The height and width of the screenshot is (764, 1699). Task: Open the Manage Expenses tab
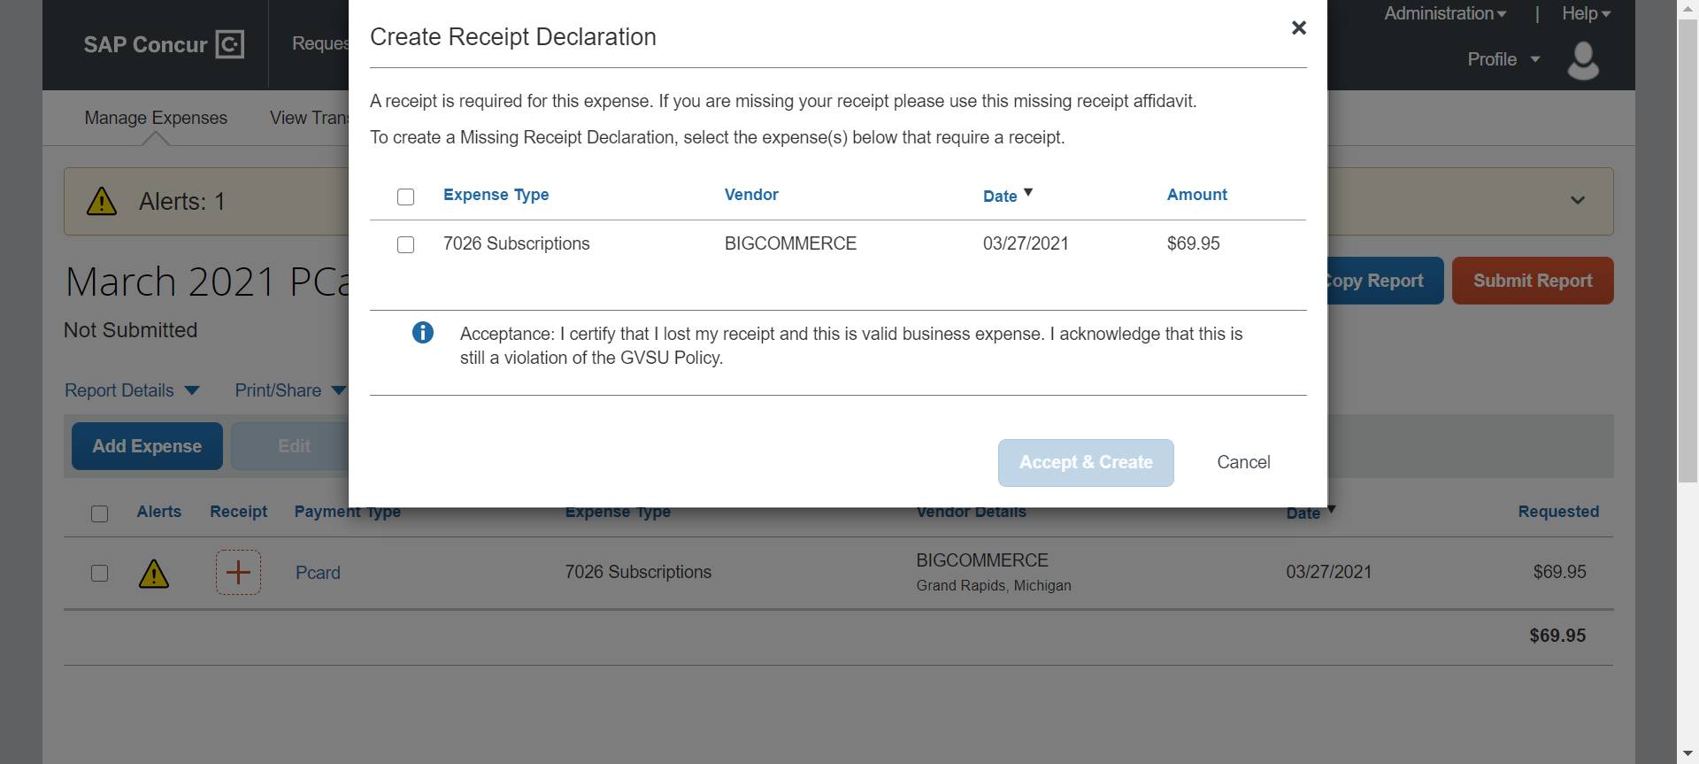click(x=156, y=118)
